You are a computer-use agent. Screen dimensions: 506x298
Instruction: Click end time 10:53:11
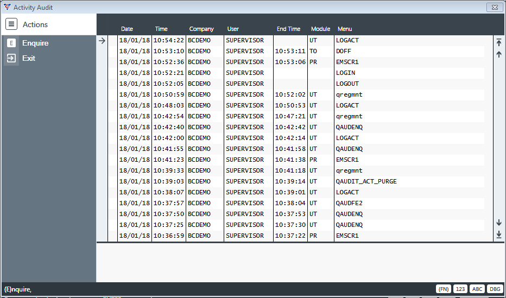pos(290,51)
